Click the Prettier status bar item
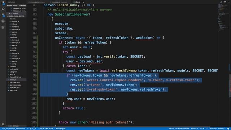 [x=222, y=129]
